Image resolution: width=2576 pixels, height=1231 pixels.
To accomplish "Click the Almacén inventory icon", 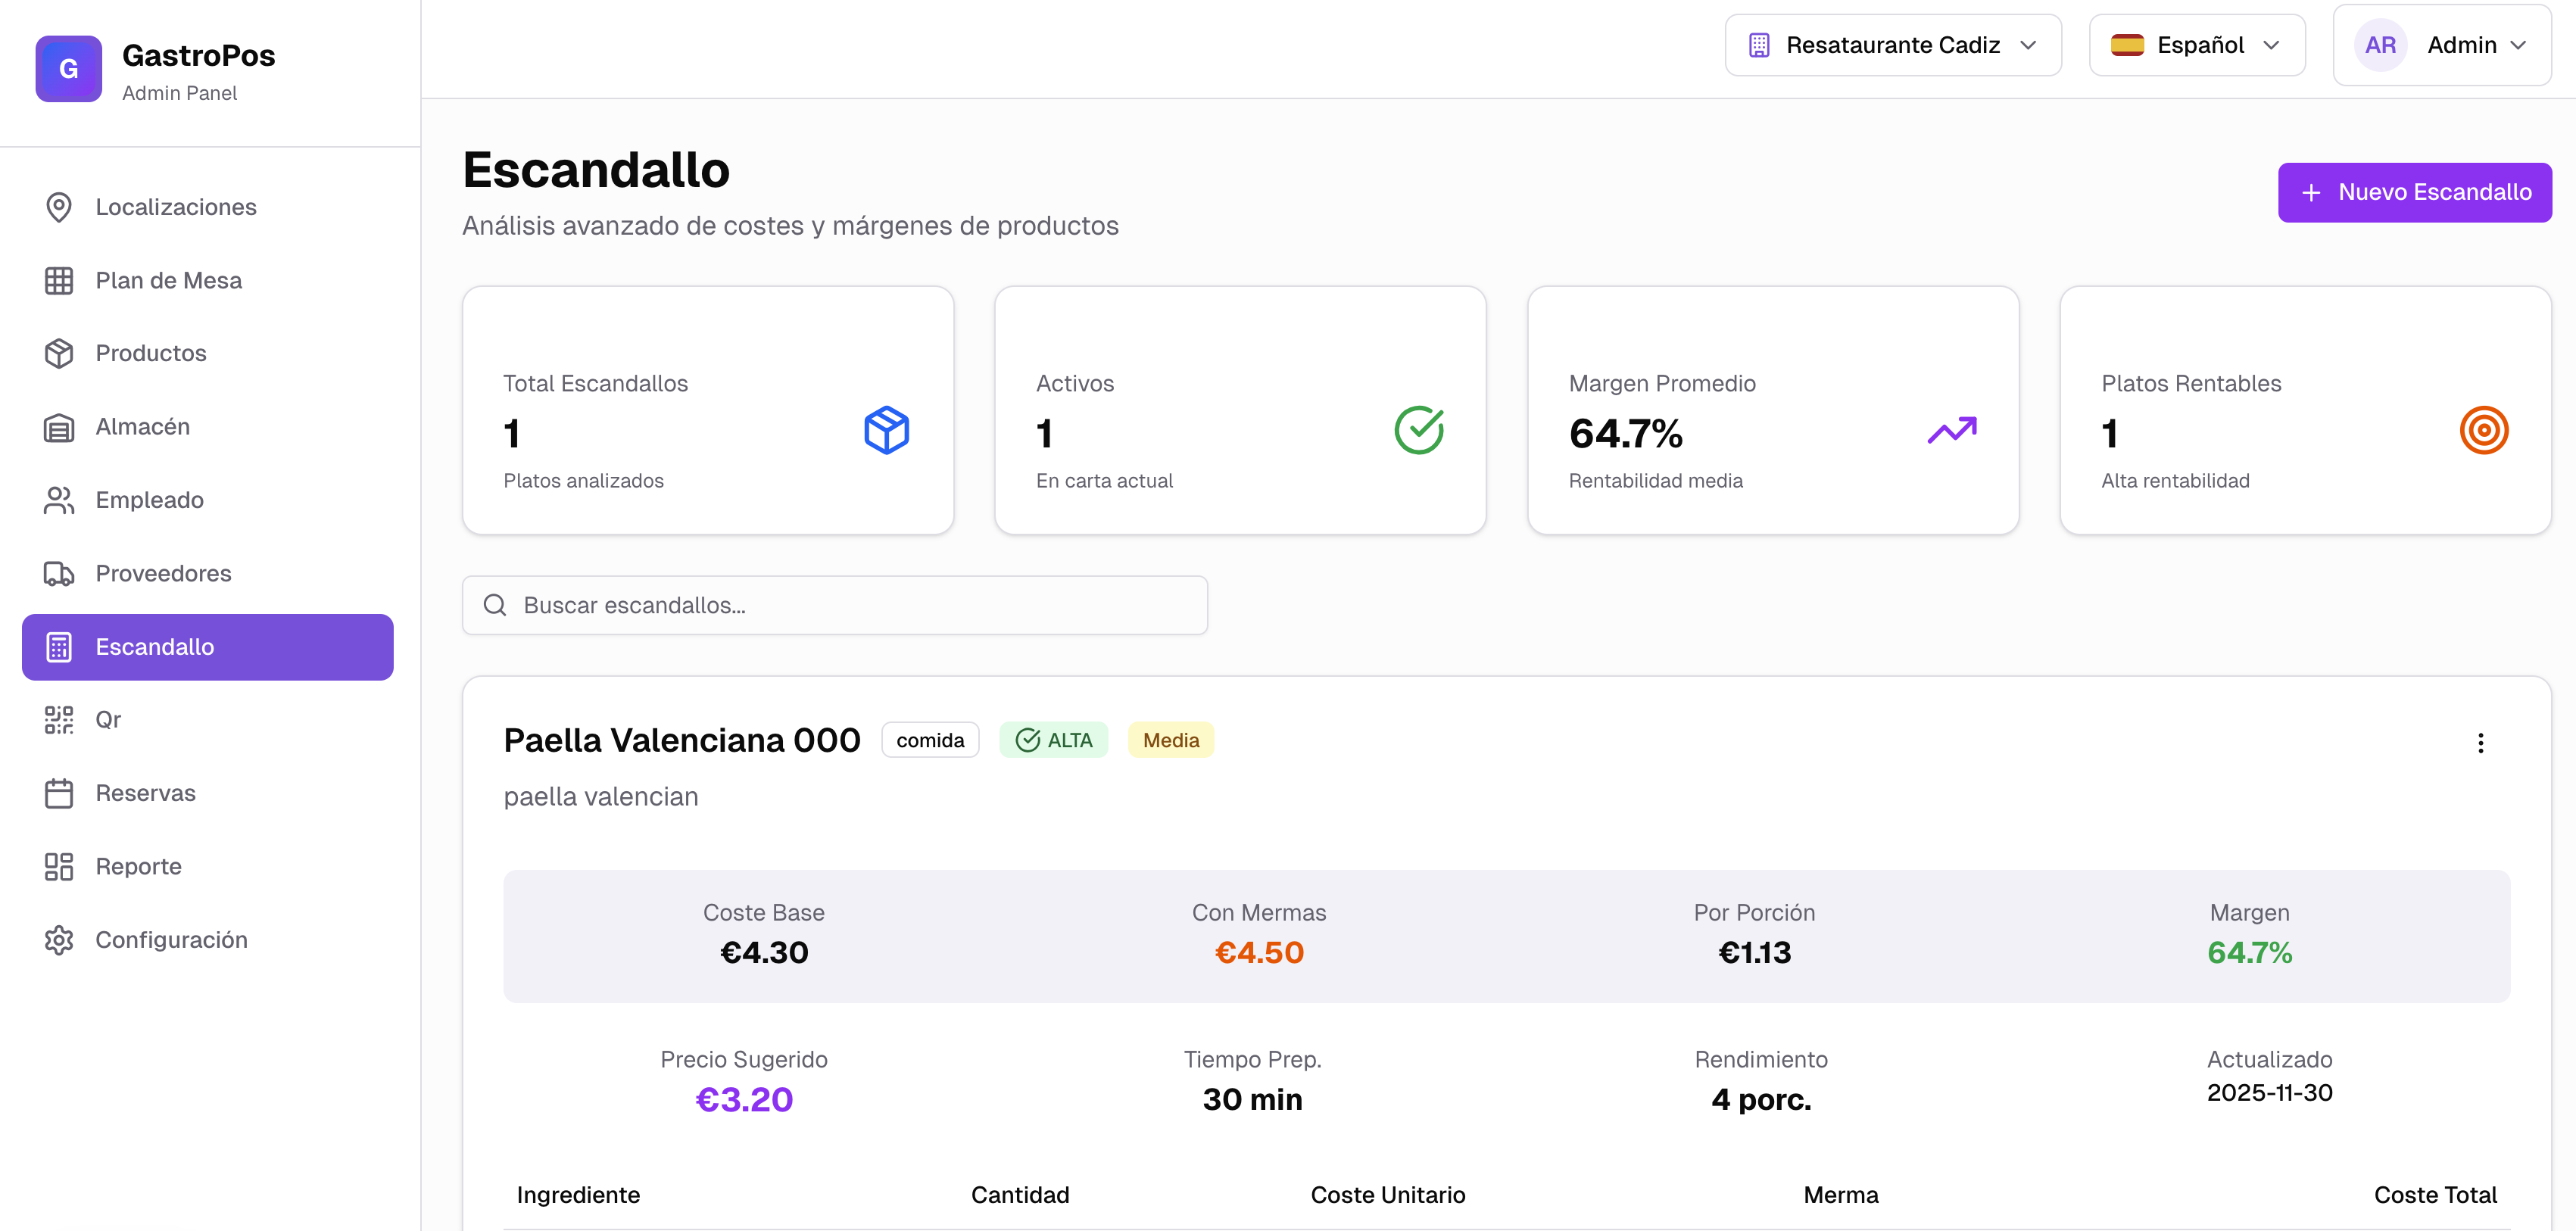I will [58, 426].
